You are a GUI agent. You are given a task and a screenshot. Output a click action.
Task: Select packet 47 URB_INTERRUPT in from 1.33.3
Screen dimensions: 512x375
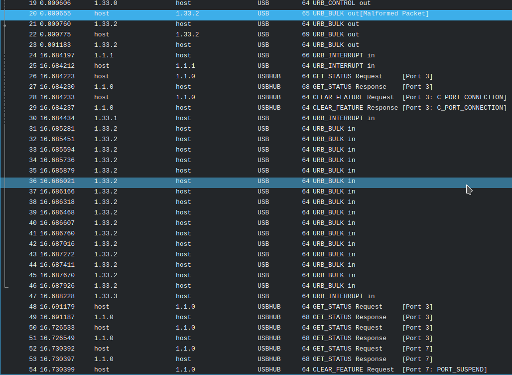249,296
